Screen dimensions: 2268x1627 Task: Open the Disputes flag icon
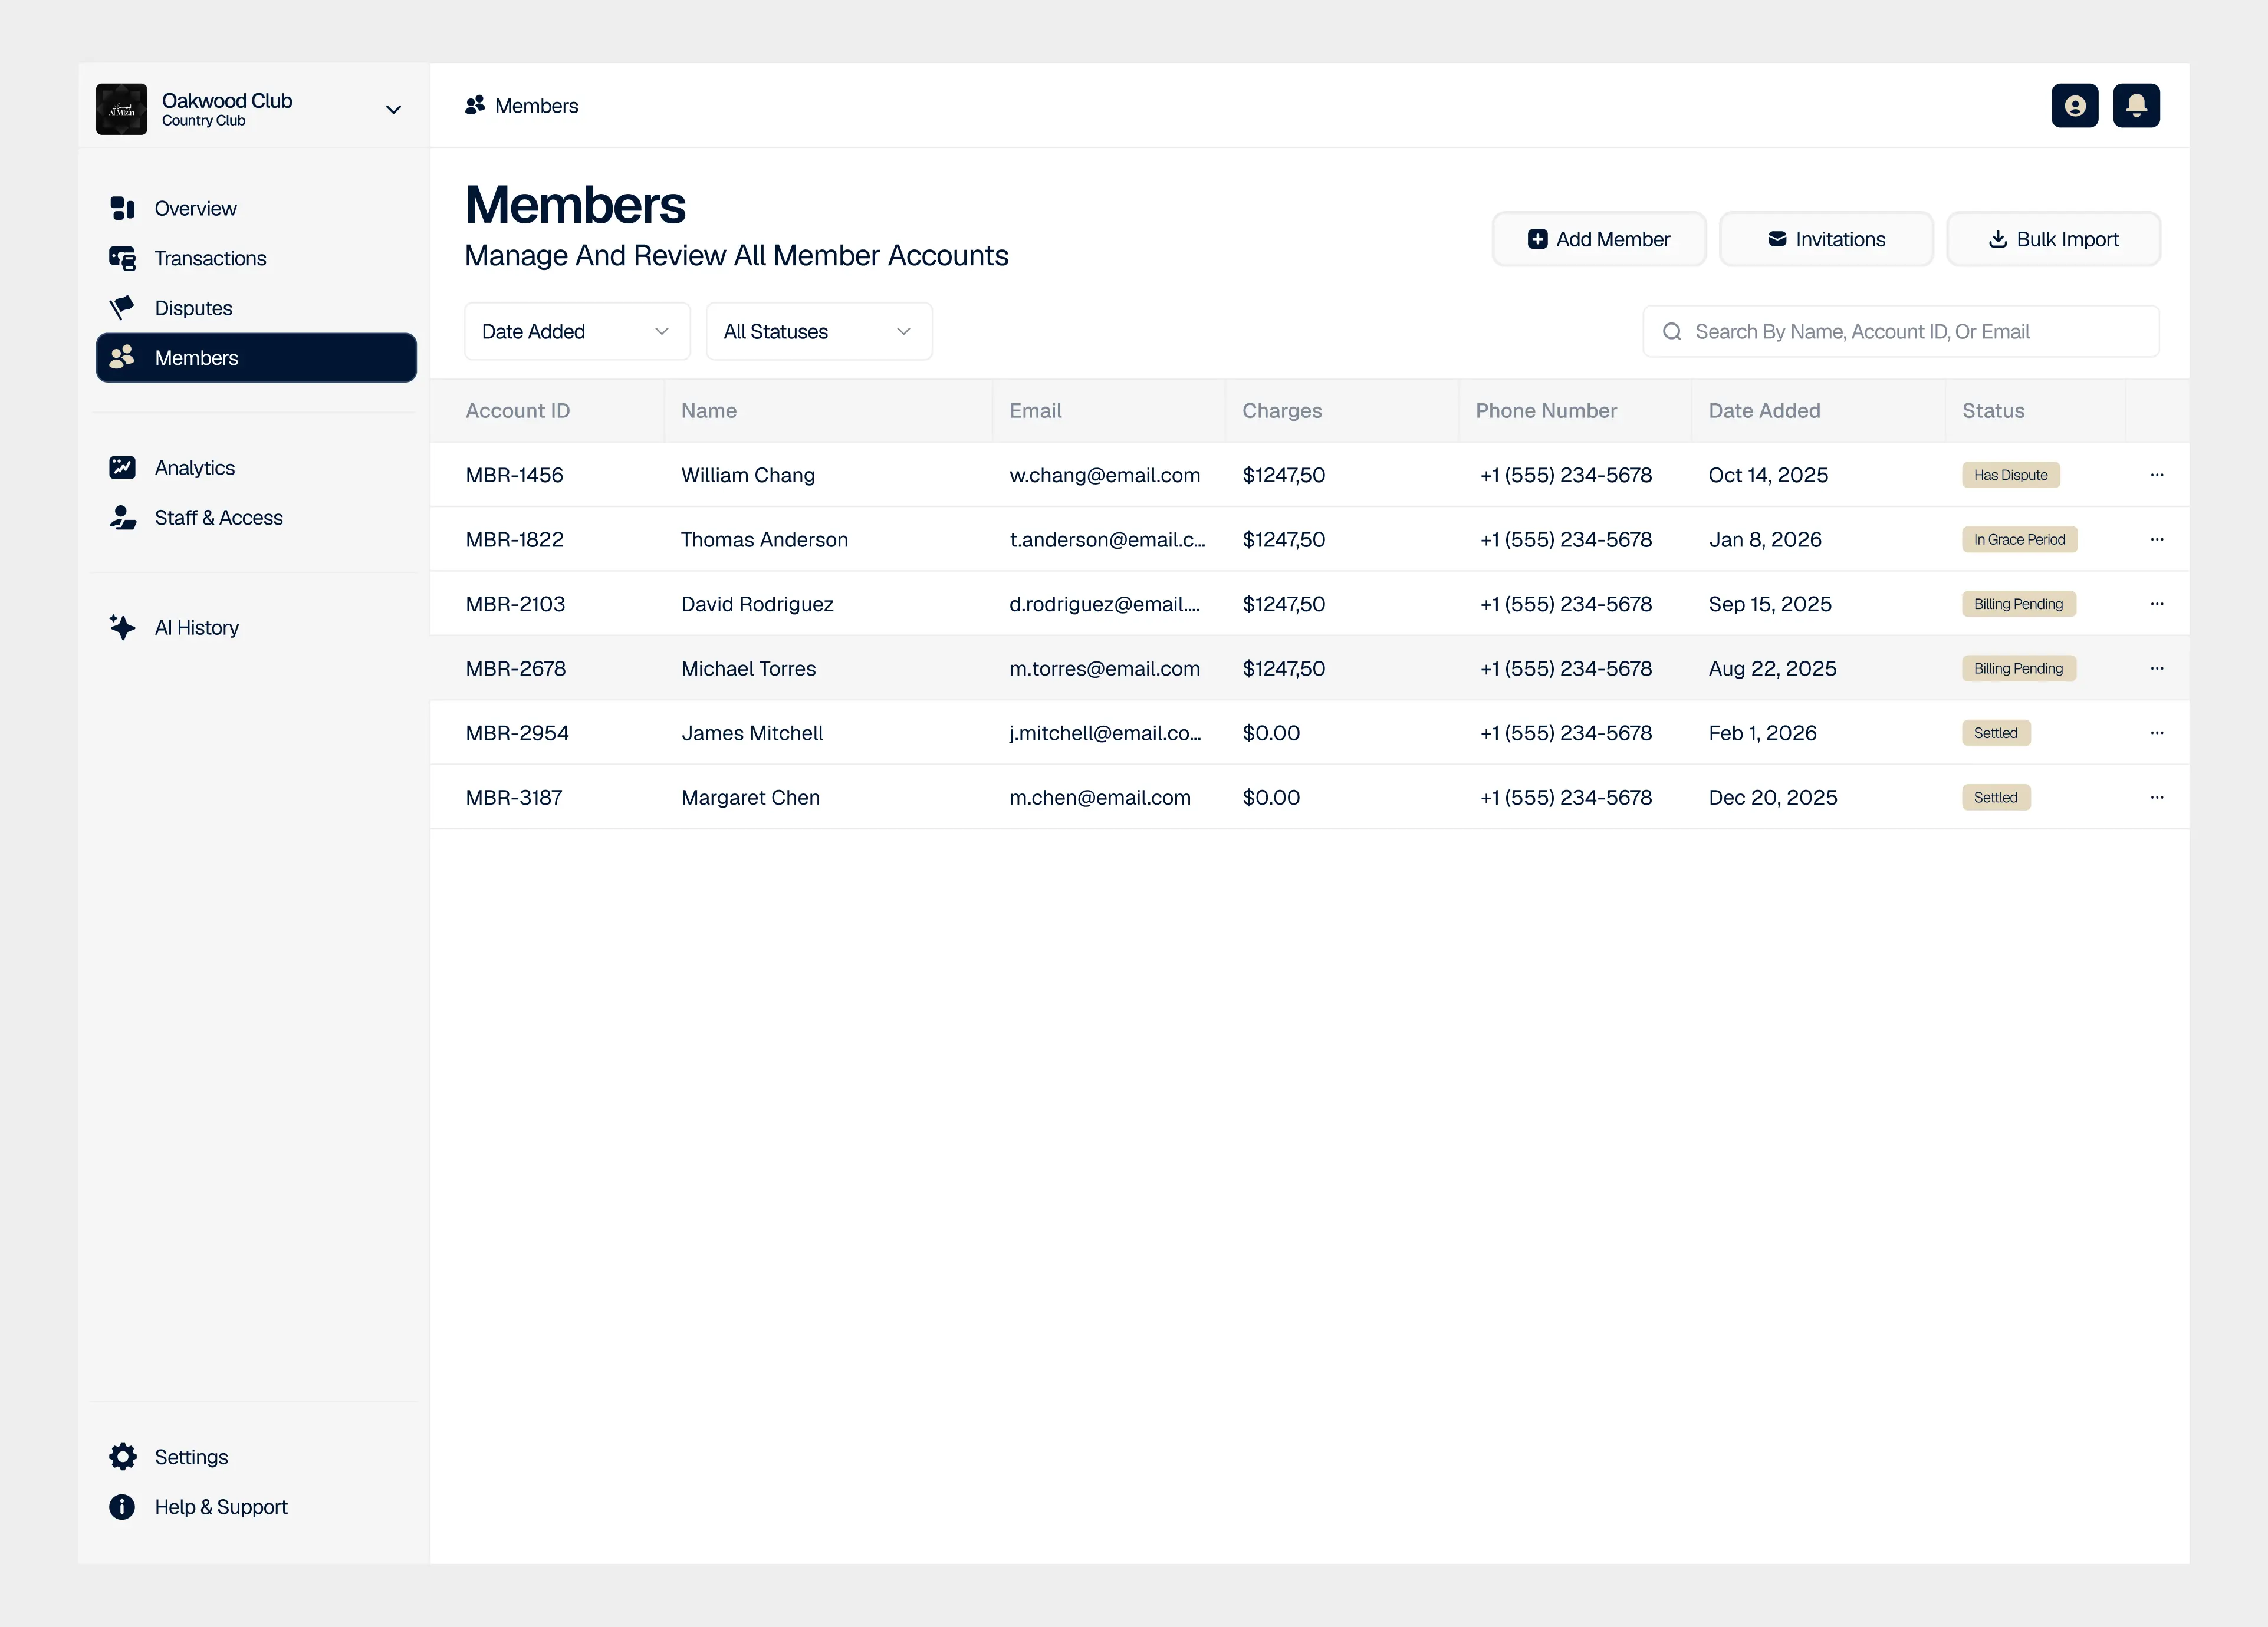coord(122,308)
